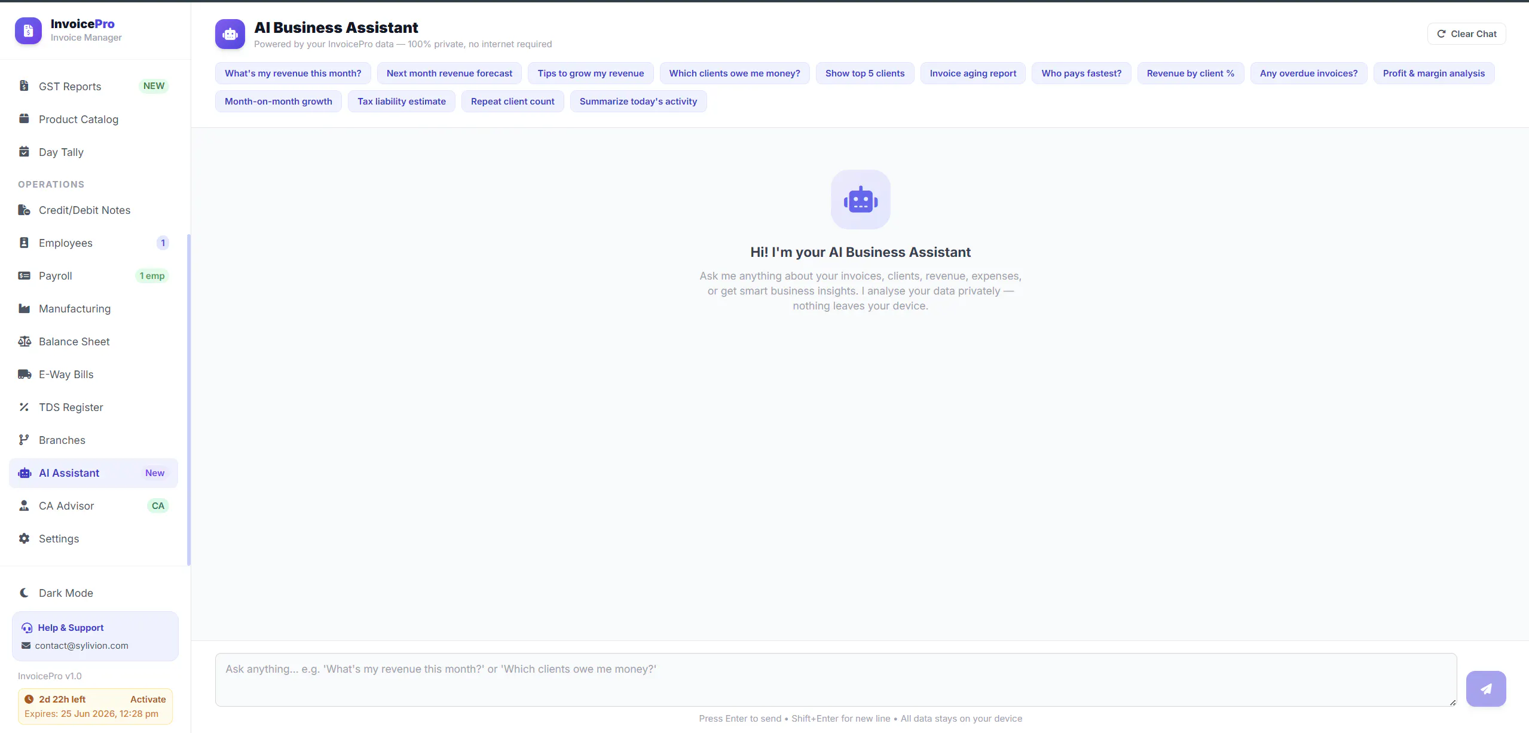Image resolution: width=1529 pixels, height=733 pixels.
Task: Open Manufacturing section
Action: coord(94,308)
